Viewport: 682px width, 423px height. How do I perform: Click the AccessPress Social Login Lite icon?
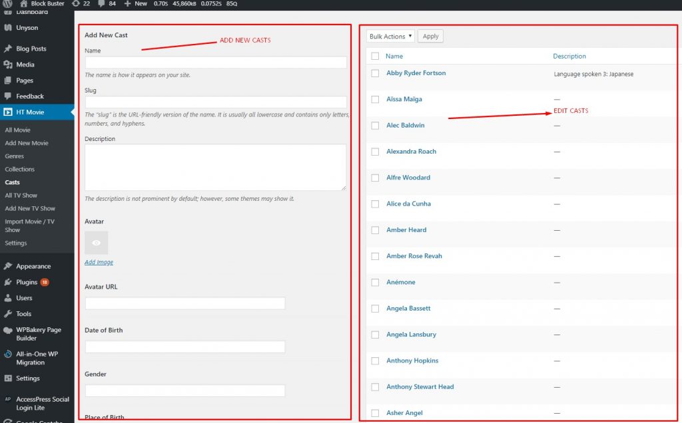(8, 399)
